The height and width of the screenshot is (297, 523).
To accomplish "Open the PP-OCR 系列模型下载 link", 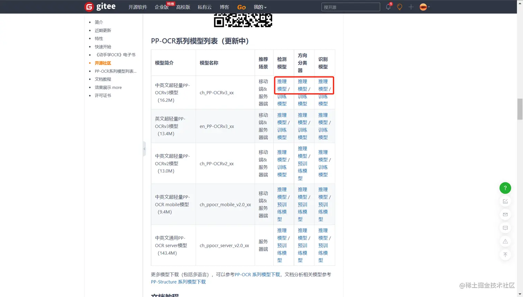I will (x=257, y=274).
